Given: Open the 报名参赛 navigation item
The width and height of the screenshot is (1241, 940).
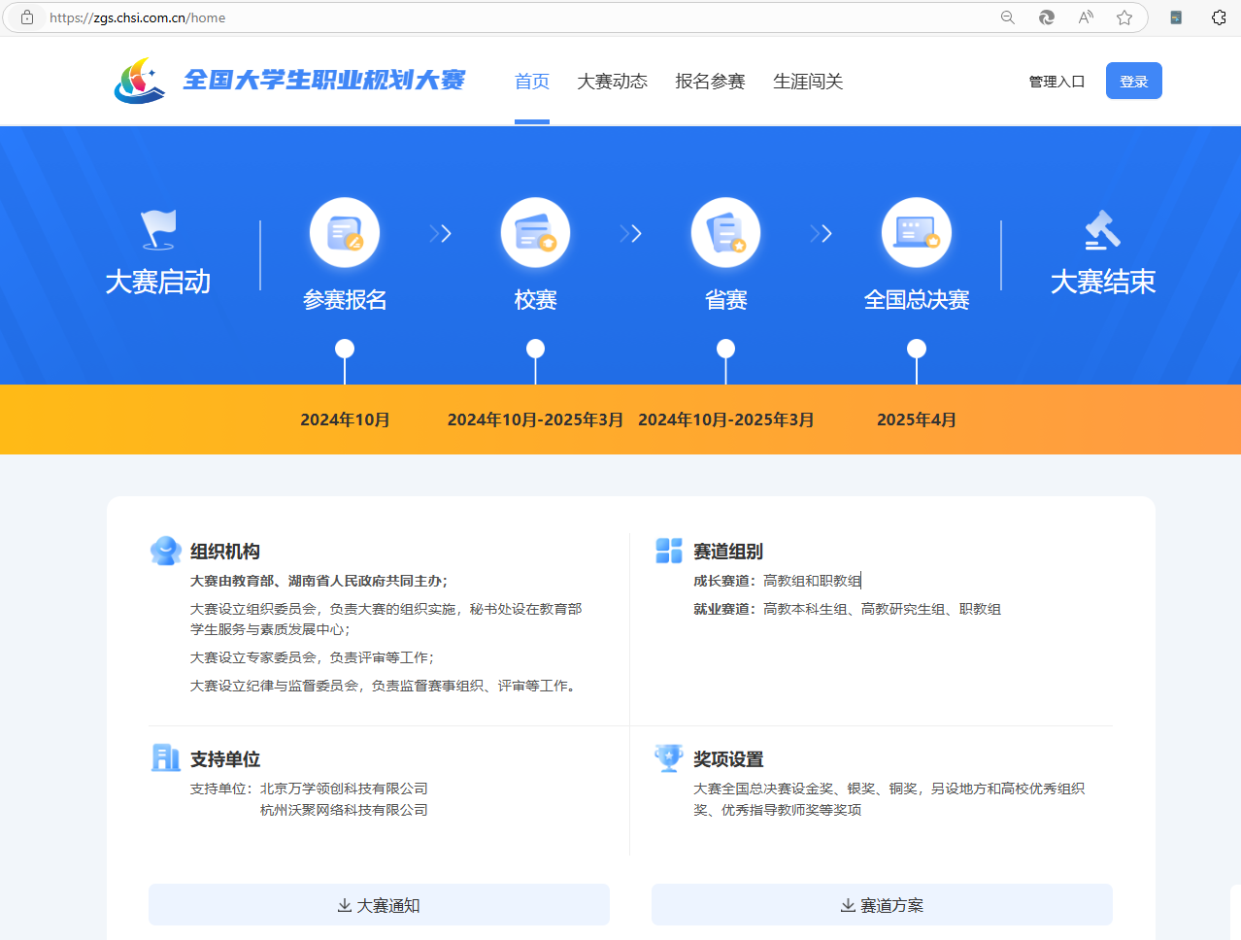Looking at the screenshot, I should (710, 82).
